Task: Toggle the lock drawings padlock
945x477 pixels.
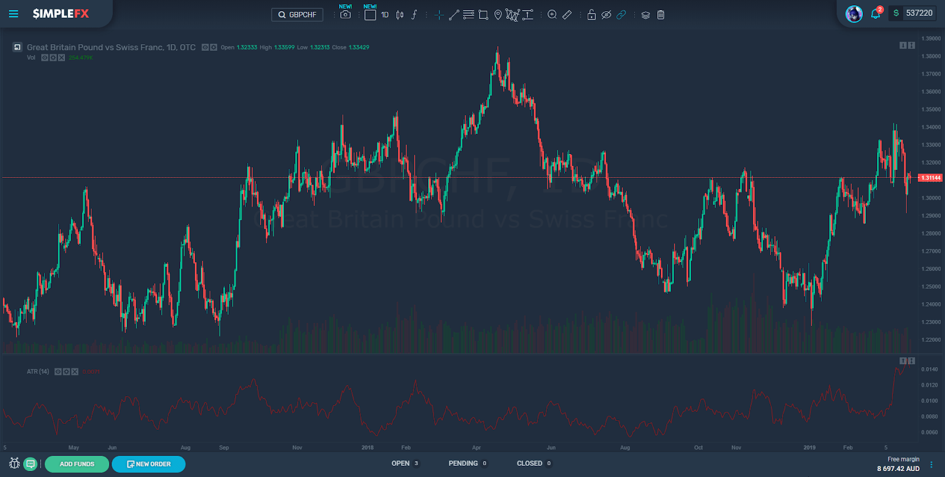Action: pos(591,15)
